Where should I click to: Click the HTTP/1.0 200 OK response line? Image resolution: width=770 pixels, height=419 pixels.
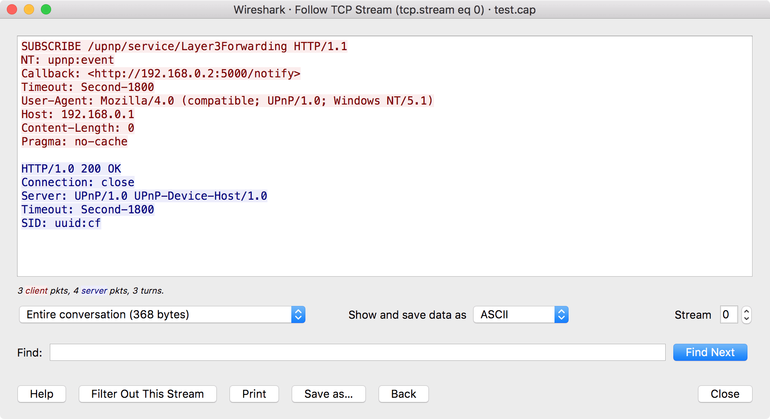pyautogui.click(x=71, y=168)
